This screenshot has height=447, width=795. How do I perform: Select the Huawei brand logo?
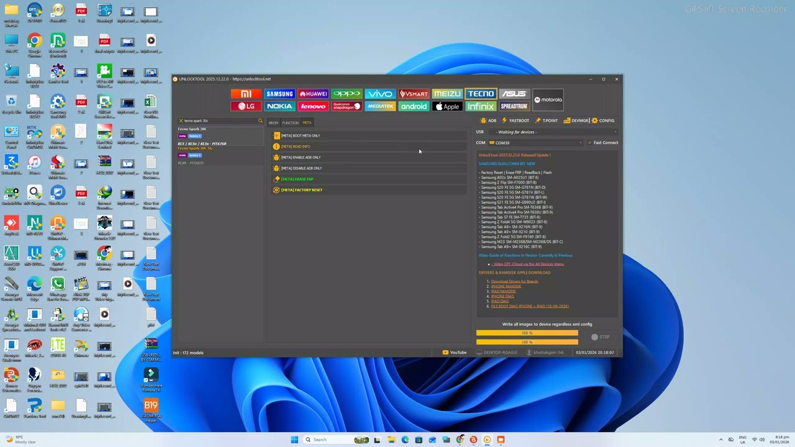[x=313, y=94]
